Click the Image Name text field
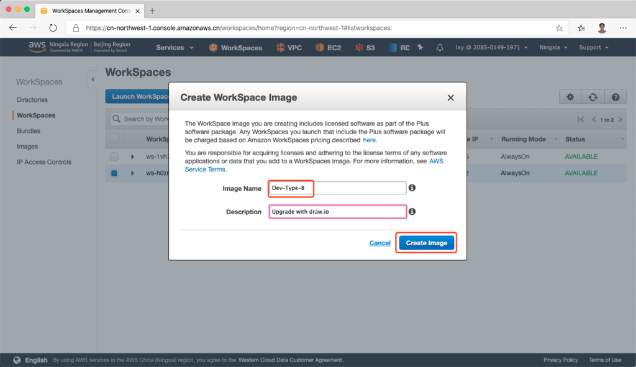Screen dimensions: 636x367 coord(337,188)
